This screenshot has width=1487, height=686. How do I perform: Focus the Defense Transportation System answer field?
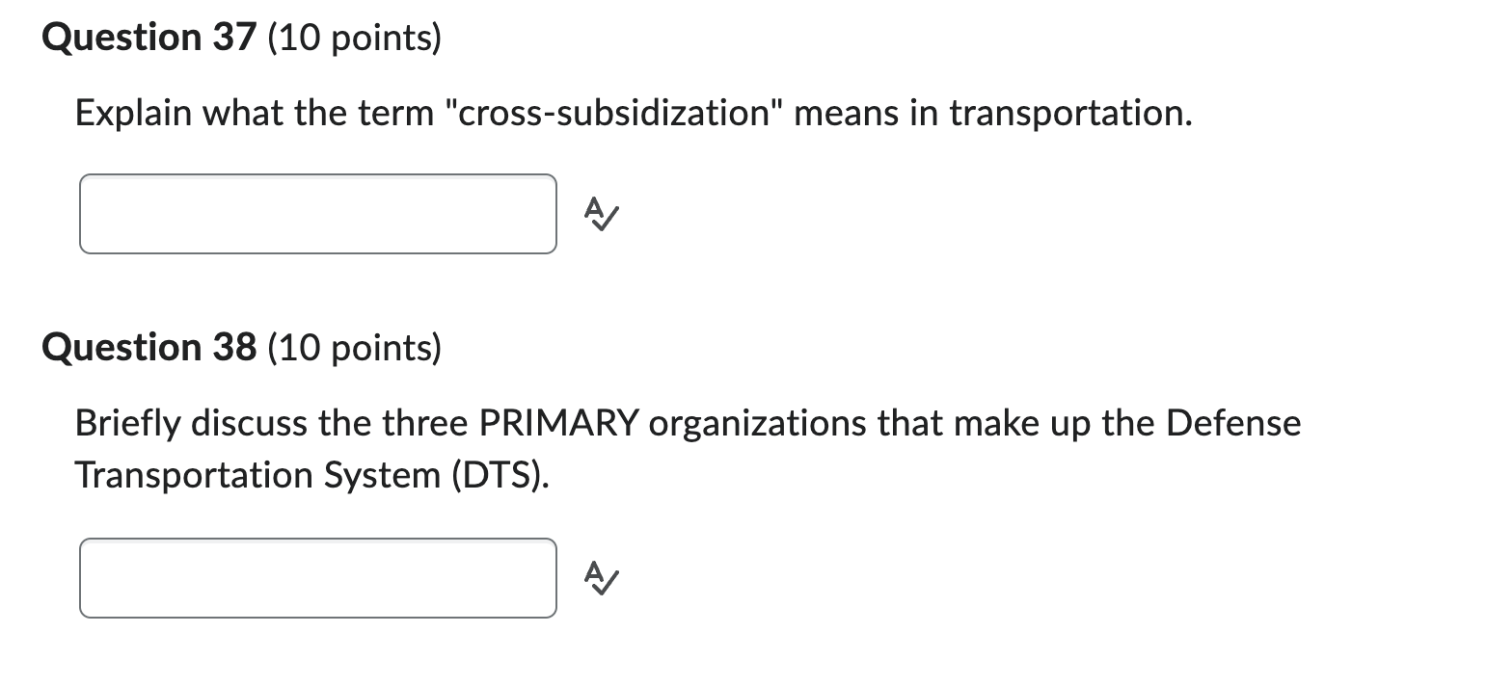tap(316, 578)
